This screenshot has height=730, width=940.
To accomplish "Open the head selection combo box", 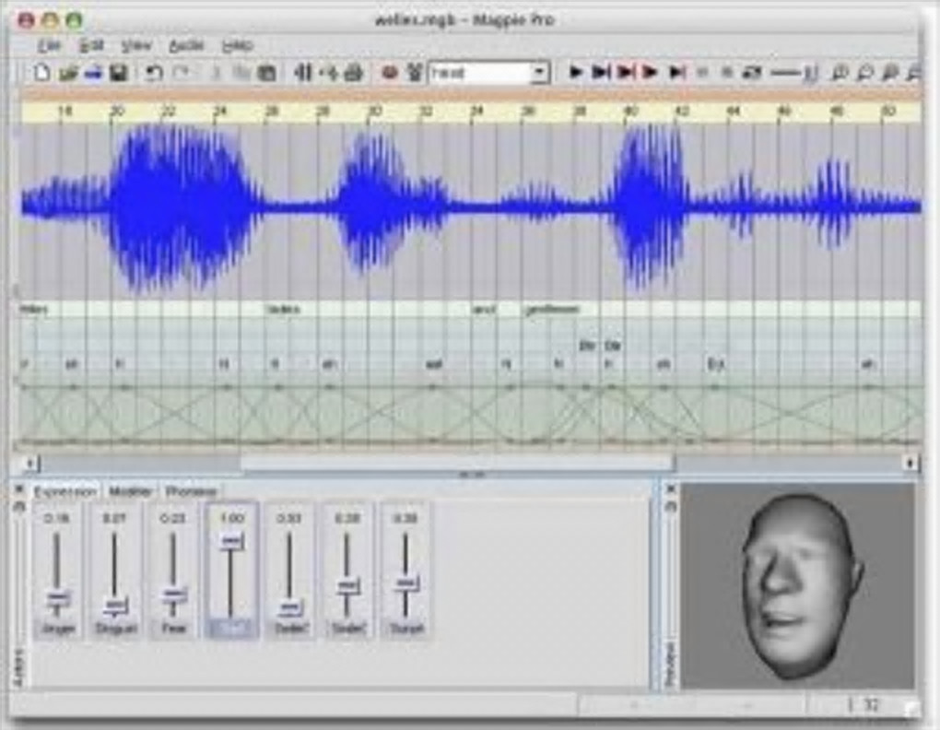I will [488, 73].
